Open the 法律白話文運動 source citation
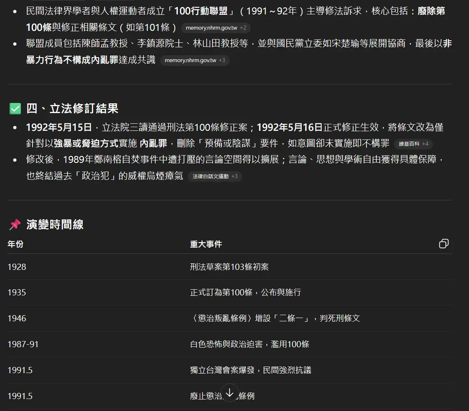Viewport: 469px width, 411px height. (x=211, y=176)
